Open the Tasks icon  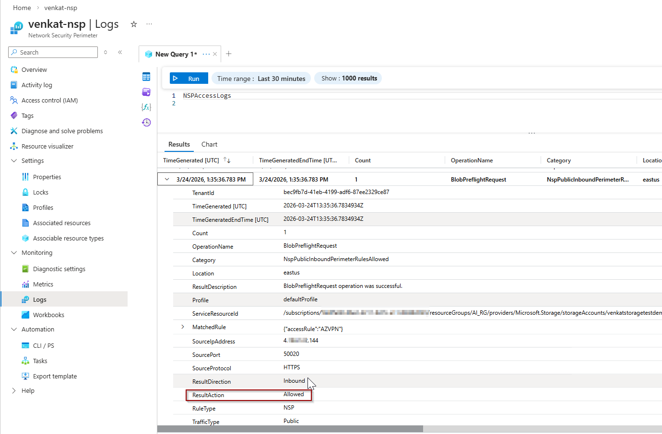25,361
